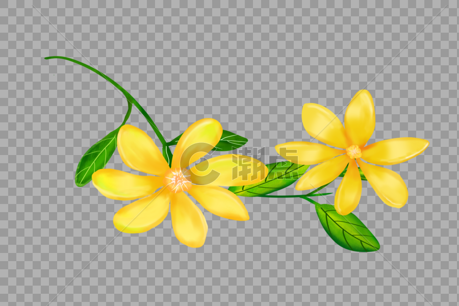Click the right flower's top upright petal
This screenshot has height=306, width=459.
[360, 116]
